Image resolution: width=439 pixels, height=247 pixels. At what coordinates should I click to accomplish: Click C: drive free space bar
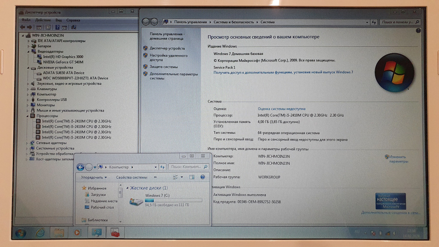[x=173, y=200]
